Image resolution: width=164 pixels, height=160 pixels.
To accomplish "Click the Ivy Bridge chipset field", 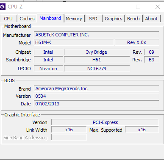I will (x=97, y=52).
